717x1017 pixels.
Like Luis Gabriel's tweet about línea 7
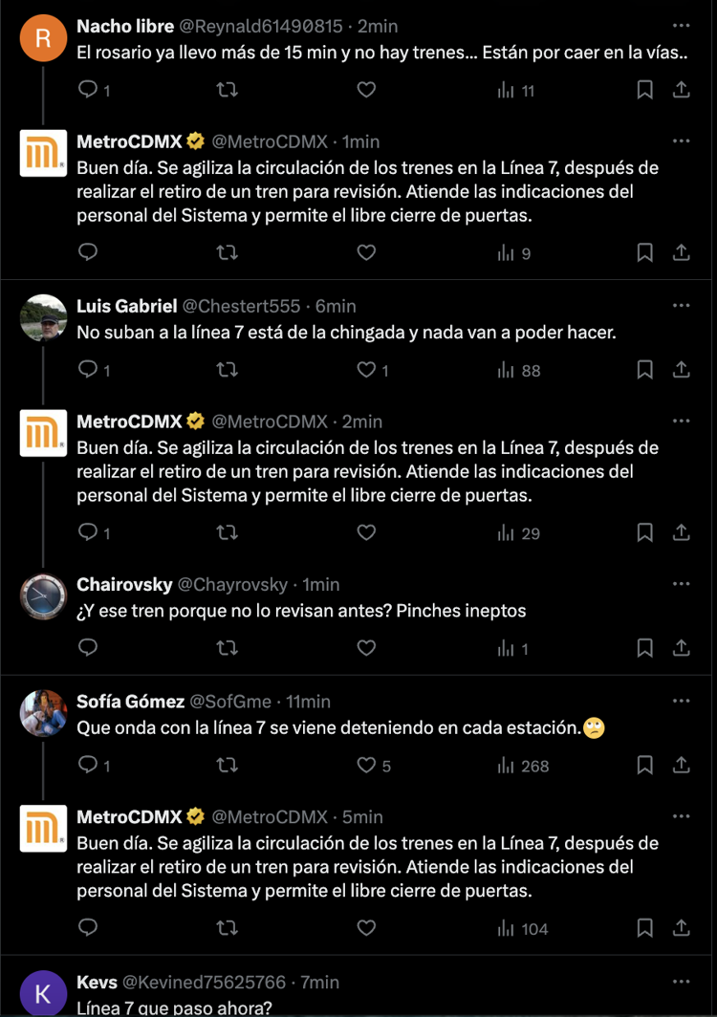coord(366,370)
